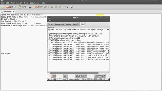Create a new document in gedit toolbar

(x=3, y=7)
